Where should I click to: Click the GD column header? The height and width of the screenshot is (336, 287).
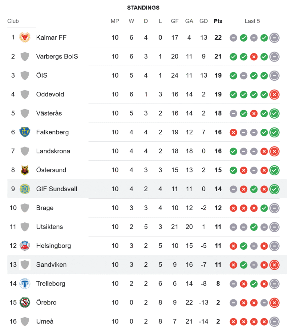[x=204, y=21]
